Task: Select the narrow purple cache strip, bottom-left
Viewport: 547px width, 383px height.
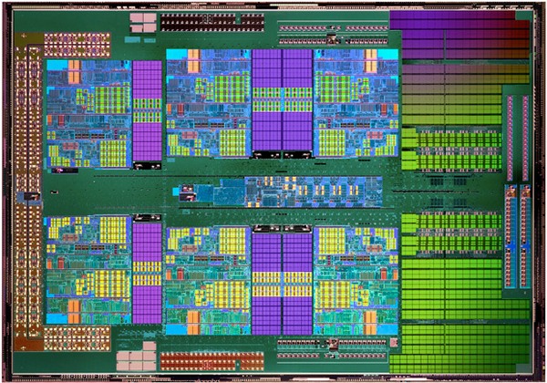Action: (147, 271)
